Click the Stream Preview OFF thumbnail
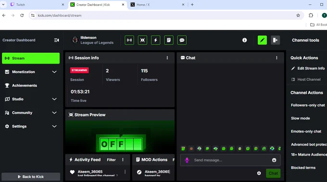This screenshot has width=327, height=182. pos(120,136)
